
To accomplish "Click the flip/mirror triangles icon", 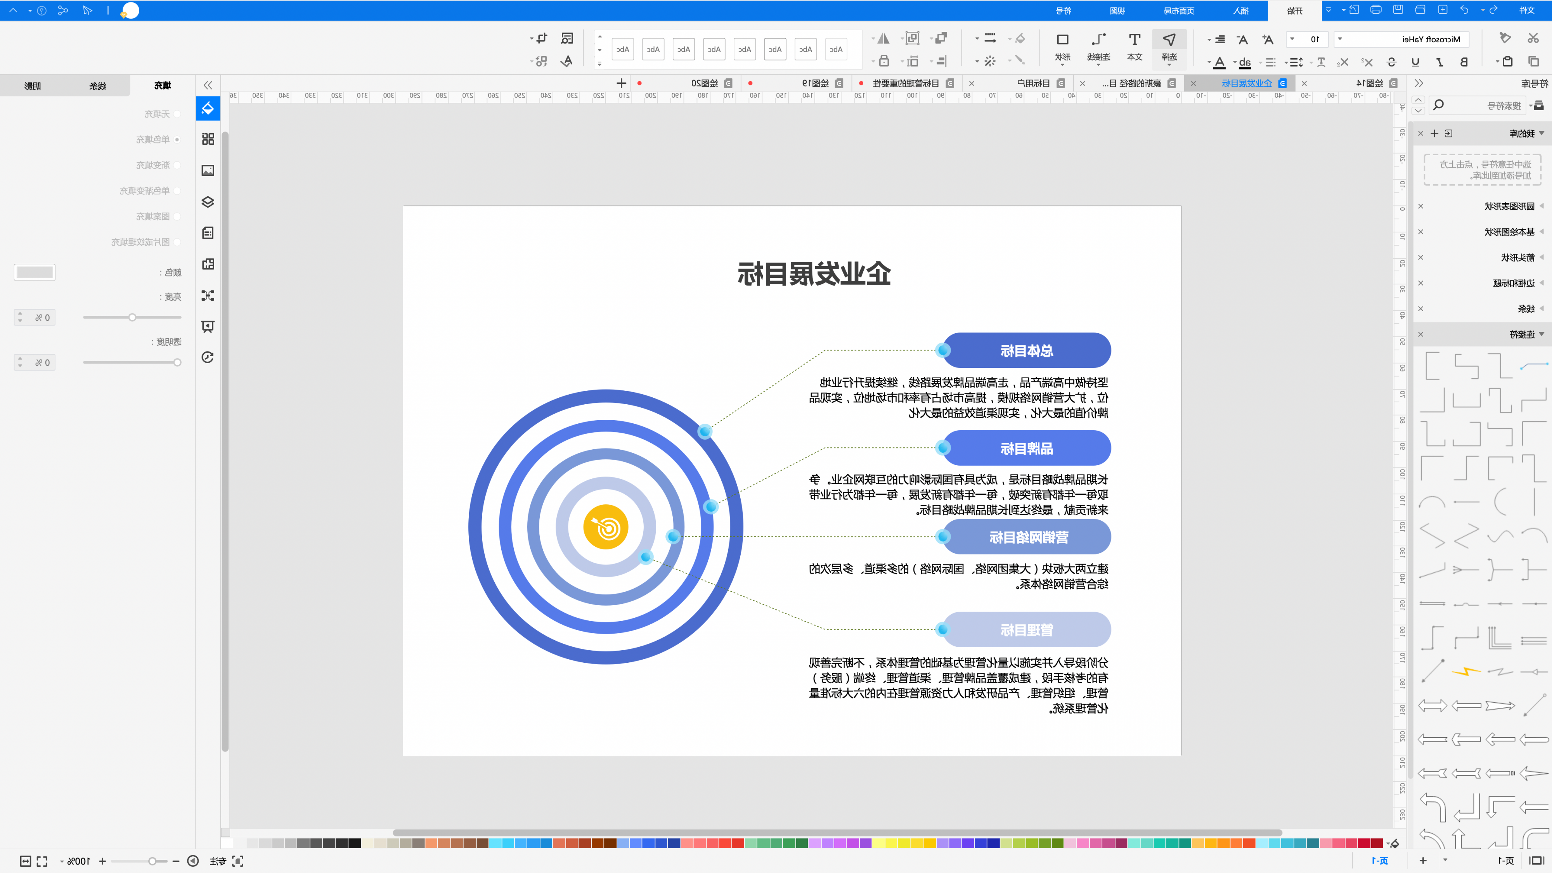I will 883,38.
